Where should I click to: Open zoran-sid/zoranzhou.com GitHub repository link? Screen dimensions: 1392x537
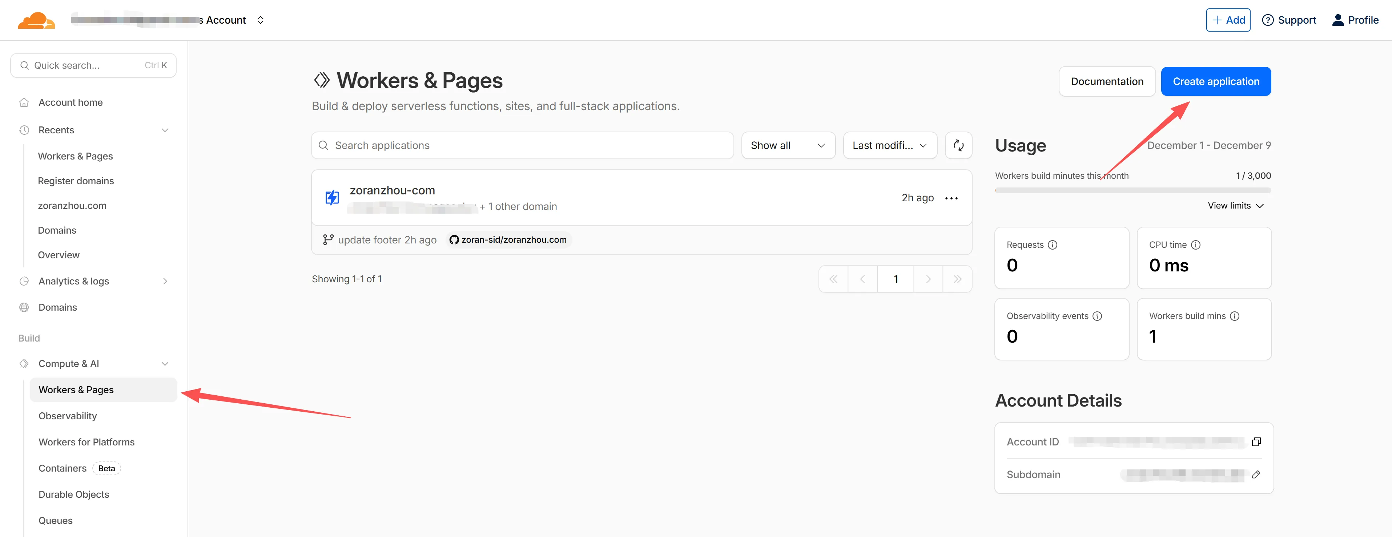(x=508, y=240)
